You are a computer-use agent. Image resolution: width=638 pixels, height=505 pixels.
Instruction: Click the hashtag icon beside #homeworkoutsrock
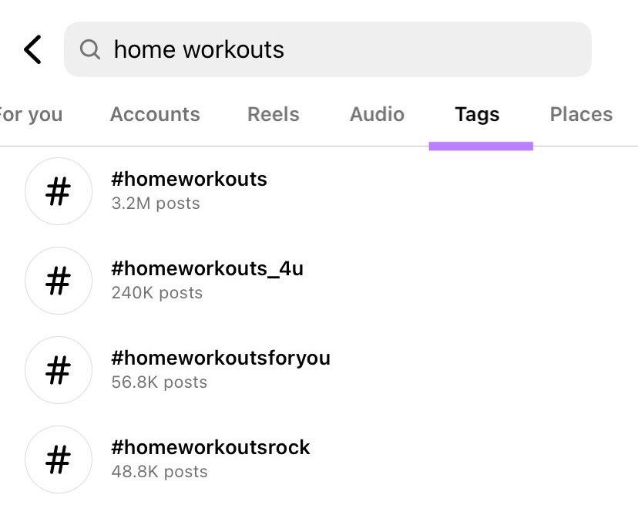[59, 459]
